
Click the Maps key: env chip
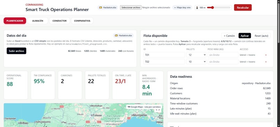[182, 8]
